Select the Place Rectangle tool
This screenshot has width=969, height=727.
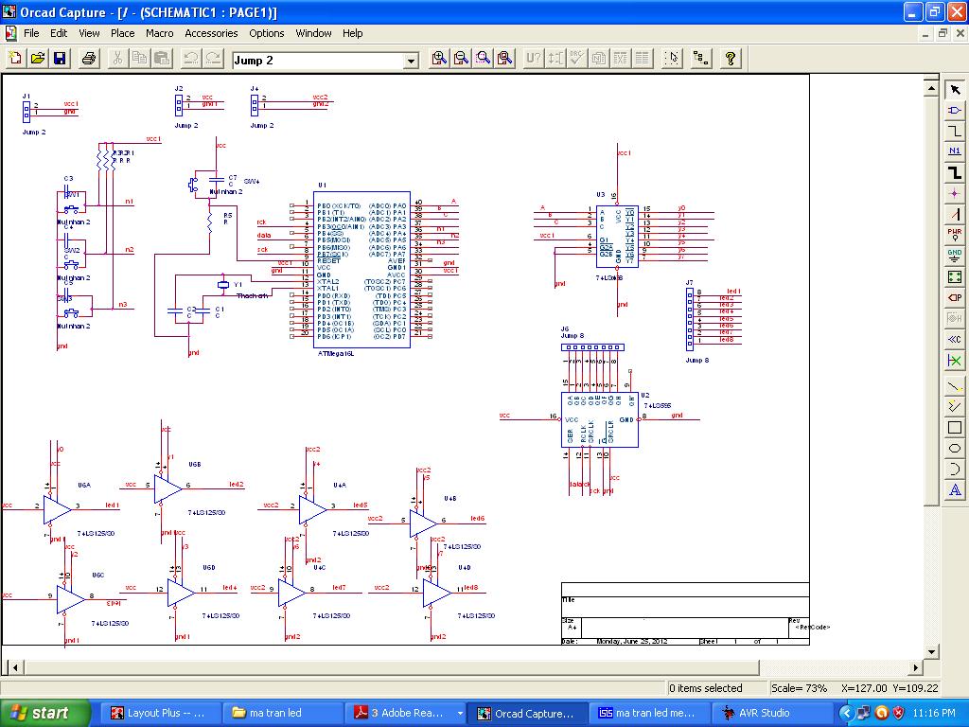point(955,428)
